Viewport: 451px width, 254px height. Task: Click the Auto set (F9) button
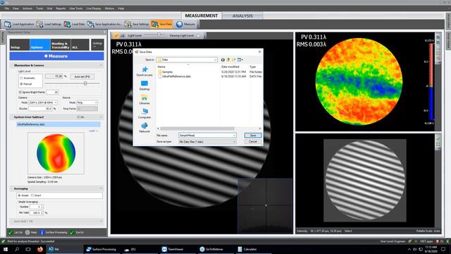[x=82, y=77]
